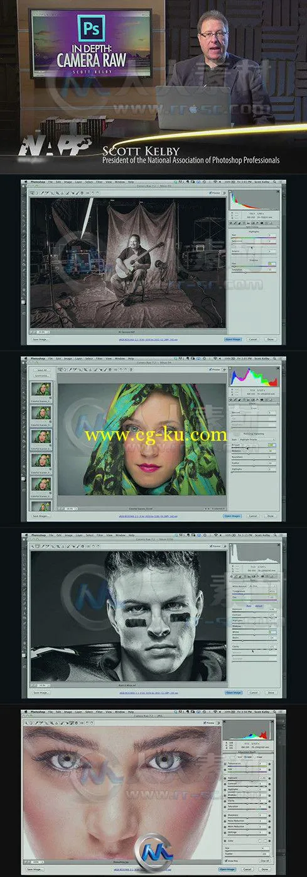
Task: Select Crop tool in football player window toolbar
Action: 57,546
